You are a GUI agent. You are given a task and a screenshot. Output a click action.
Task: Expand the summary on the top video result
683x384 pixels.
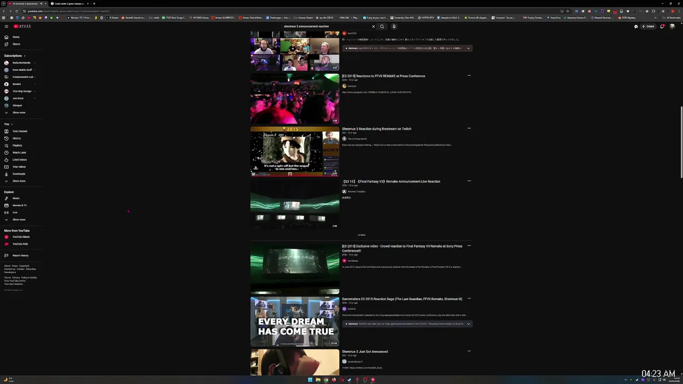tap(468, 49)
